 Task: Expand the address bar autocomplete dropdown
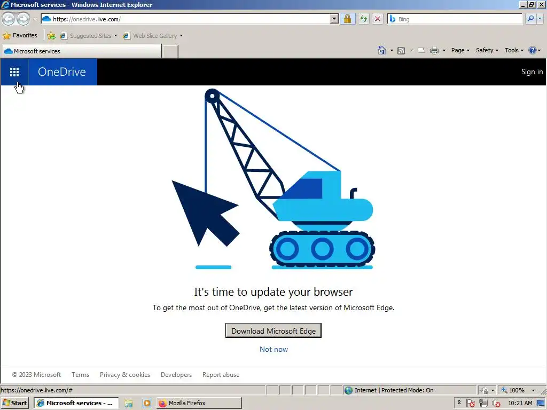(334, 19)
